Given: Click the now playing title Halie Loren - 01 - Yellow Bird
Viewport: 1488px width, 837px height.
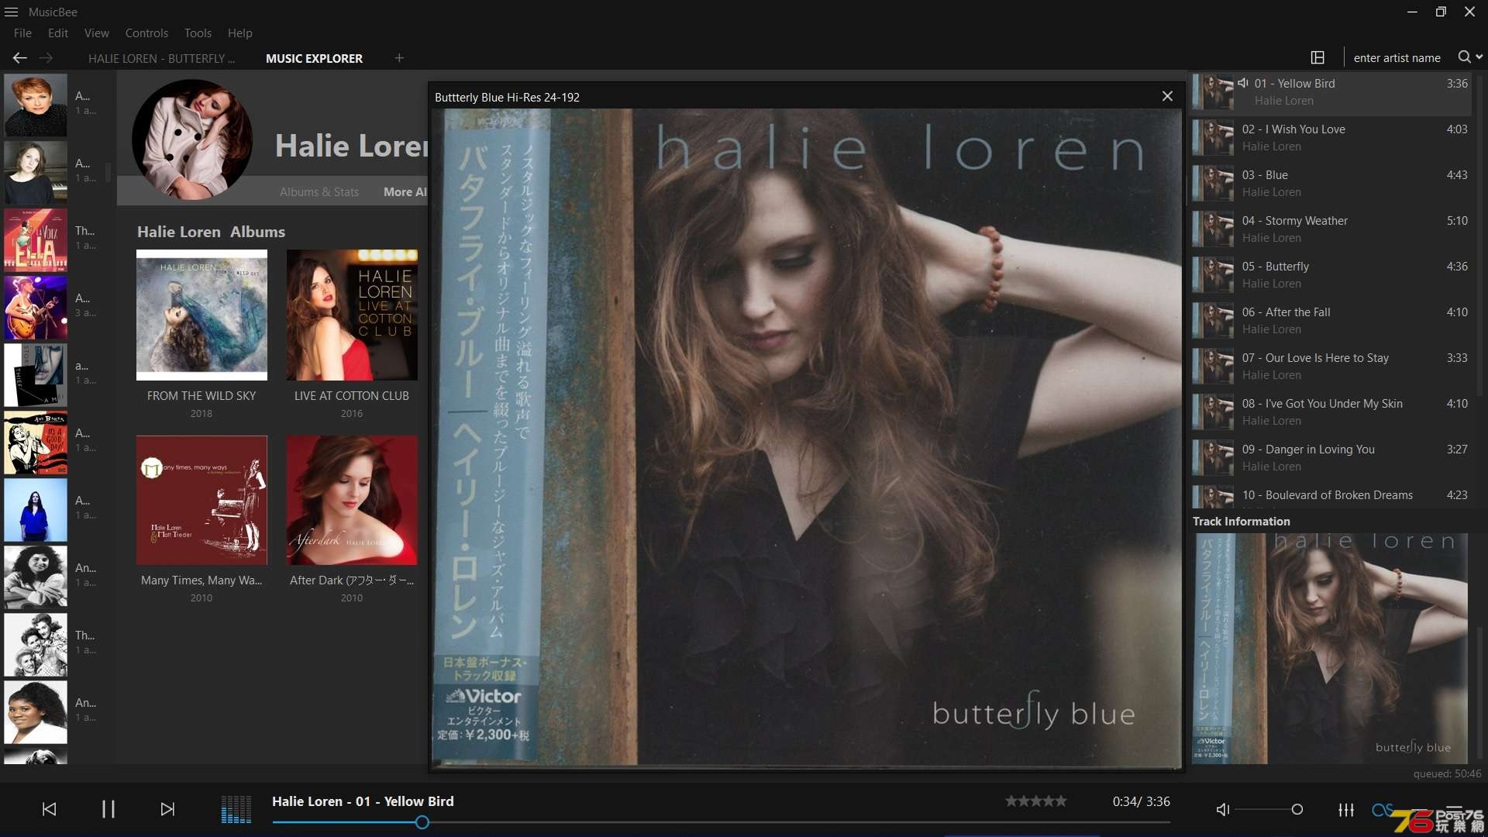Looking at the screenshot, I should click(x=363, y=801).
